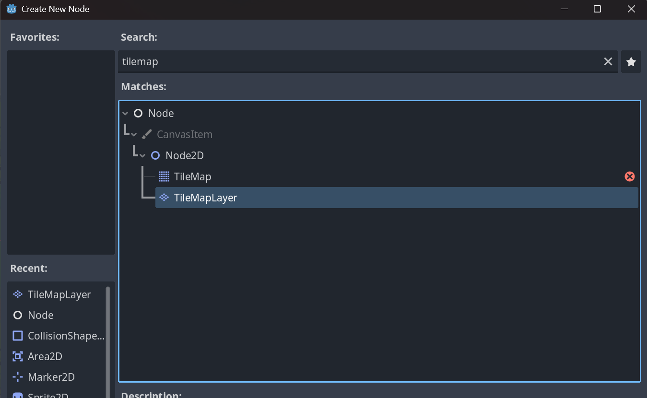Choose Node from the Recent list

(x=41, y=315)
